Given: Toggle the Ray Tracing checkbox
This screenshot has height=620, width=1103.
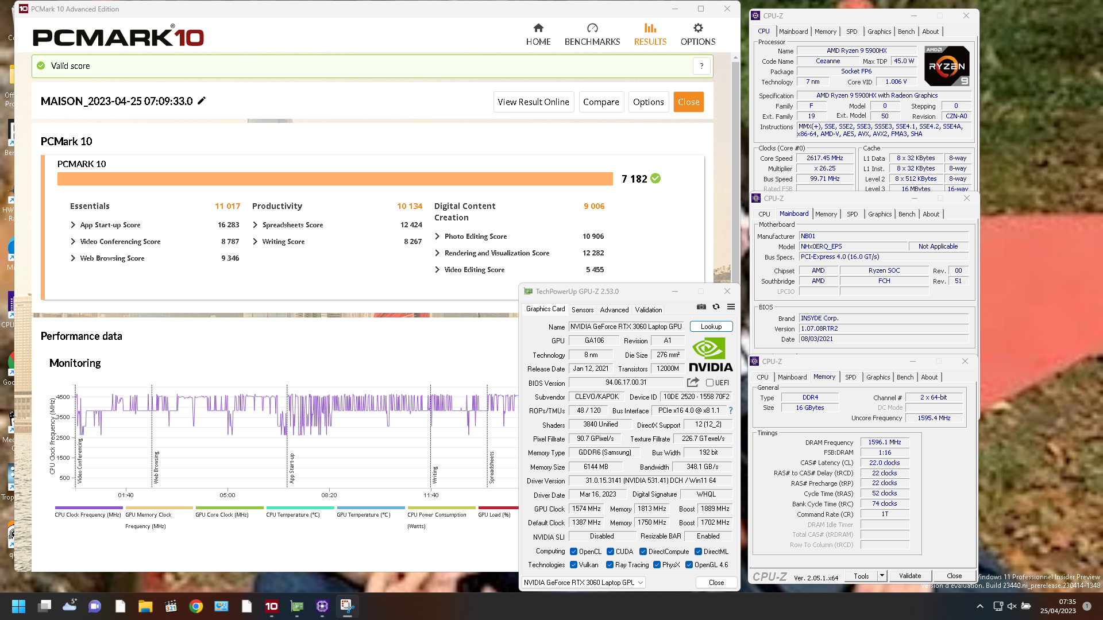Looking at the screenshot, I should click(x=610, y=565).
